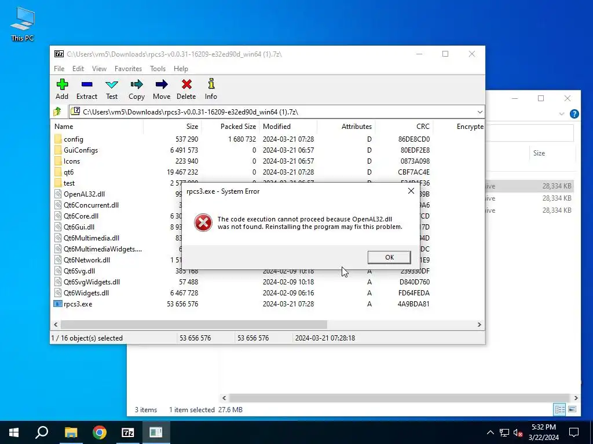
Task: Expand the Explorer ribbon chevron
Action: coord(562,114)
